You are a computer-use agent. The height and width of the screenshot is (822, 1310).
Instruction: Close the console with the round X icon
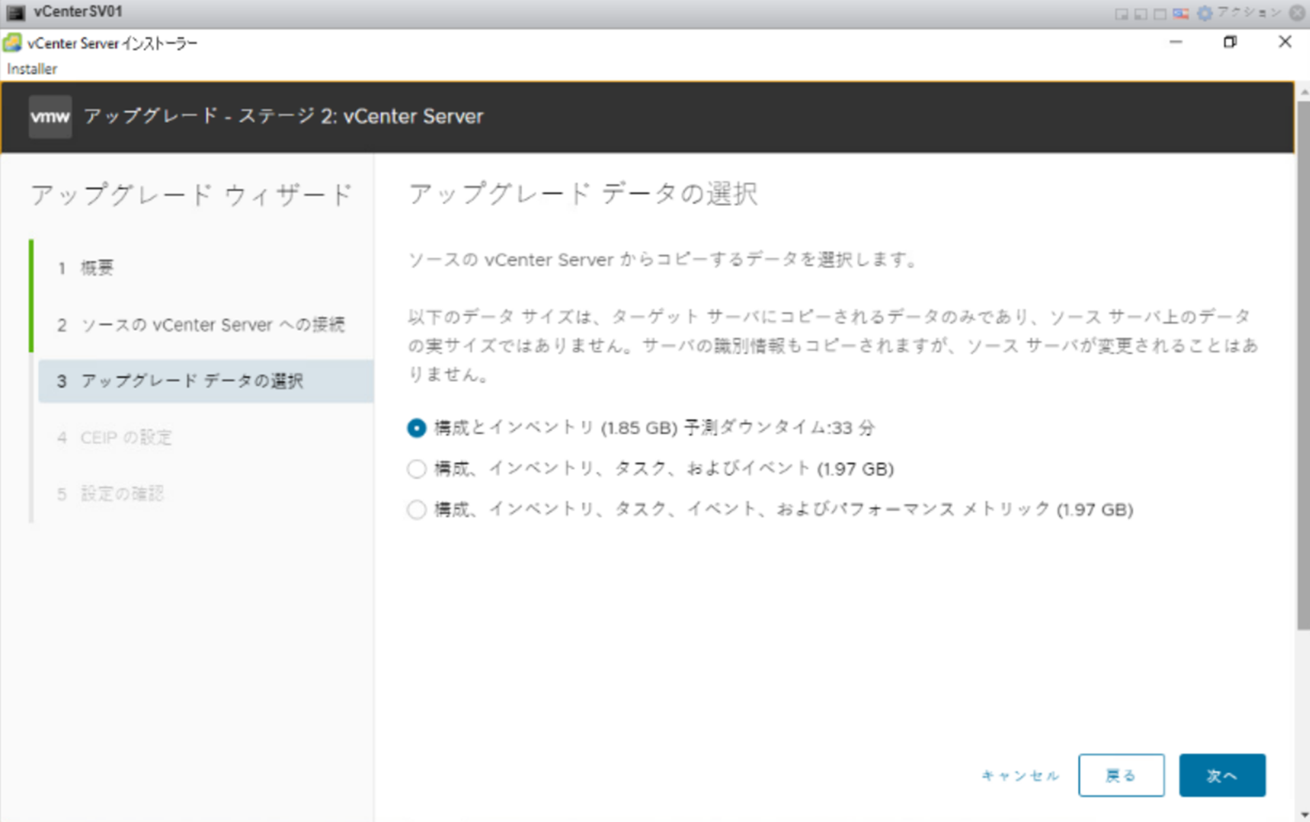pos(1297,13)
